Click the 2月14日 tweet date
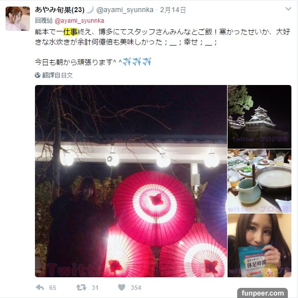Image resolution: width=298 pixels, height=298 pixels. point(173,10)
